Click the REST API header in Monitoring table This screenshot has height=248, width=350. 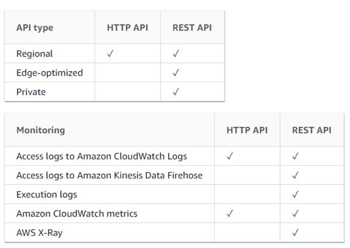click(x=311, y=130)
